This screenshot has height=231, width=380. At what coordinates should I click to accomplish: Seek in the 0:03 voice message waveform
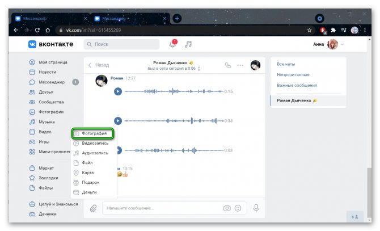pos(174,150)
